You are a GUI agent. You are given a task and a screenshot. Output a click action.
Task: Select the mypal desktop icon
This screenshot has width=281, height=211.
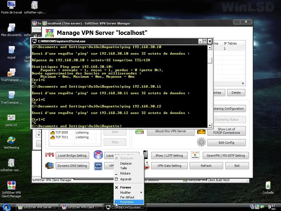pos(11,52)
